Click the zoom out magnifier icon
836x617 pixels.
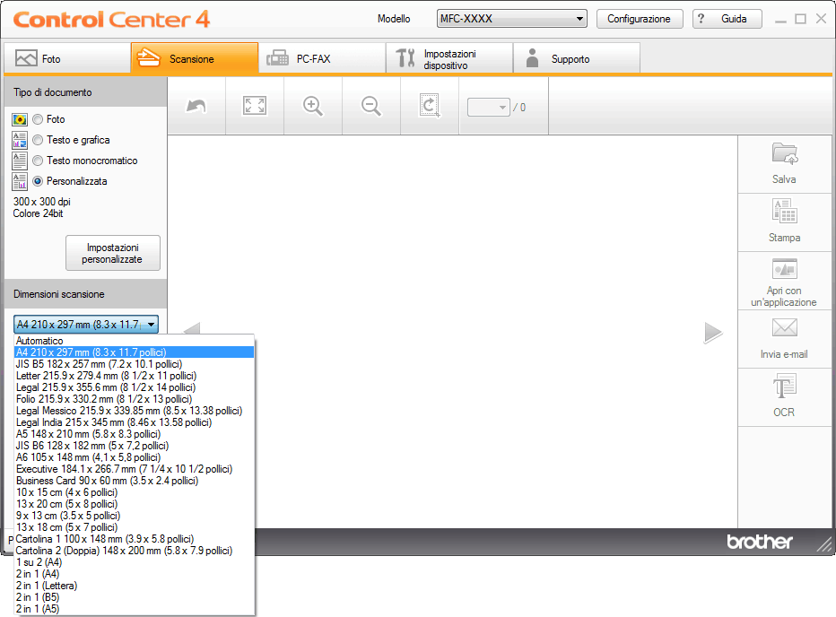point(371,106)
